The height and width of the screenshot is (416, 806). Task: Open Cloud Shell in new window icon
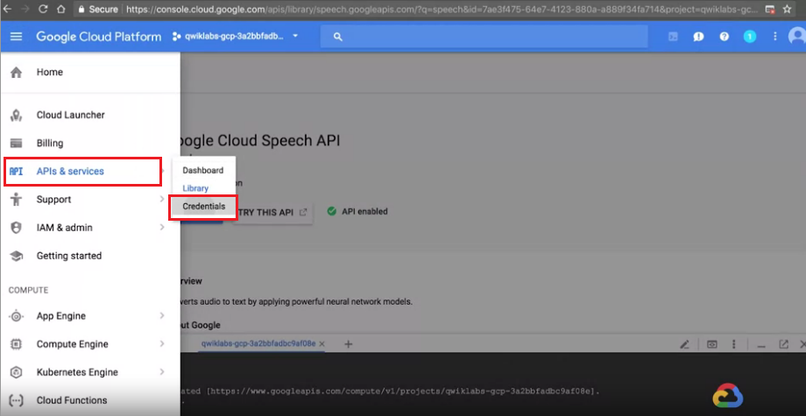[783, 344]
